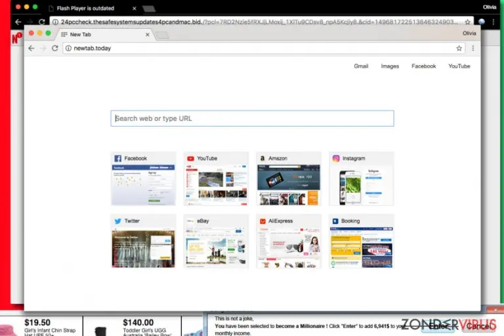Image resolution: width=504 pixels, height=336 pixels.
Task: Show site info for newtab.today
Action: (68, 48)
